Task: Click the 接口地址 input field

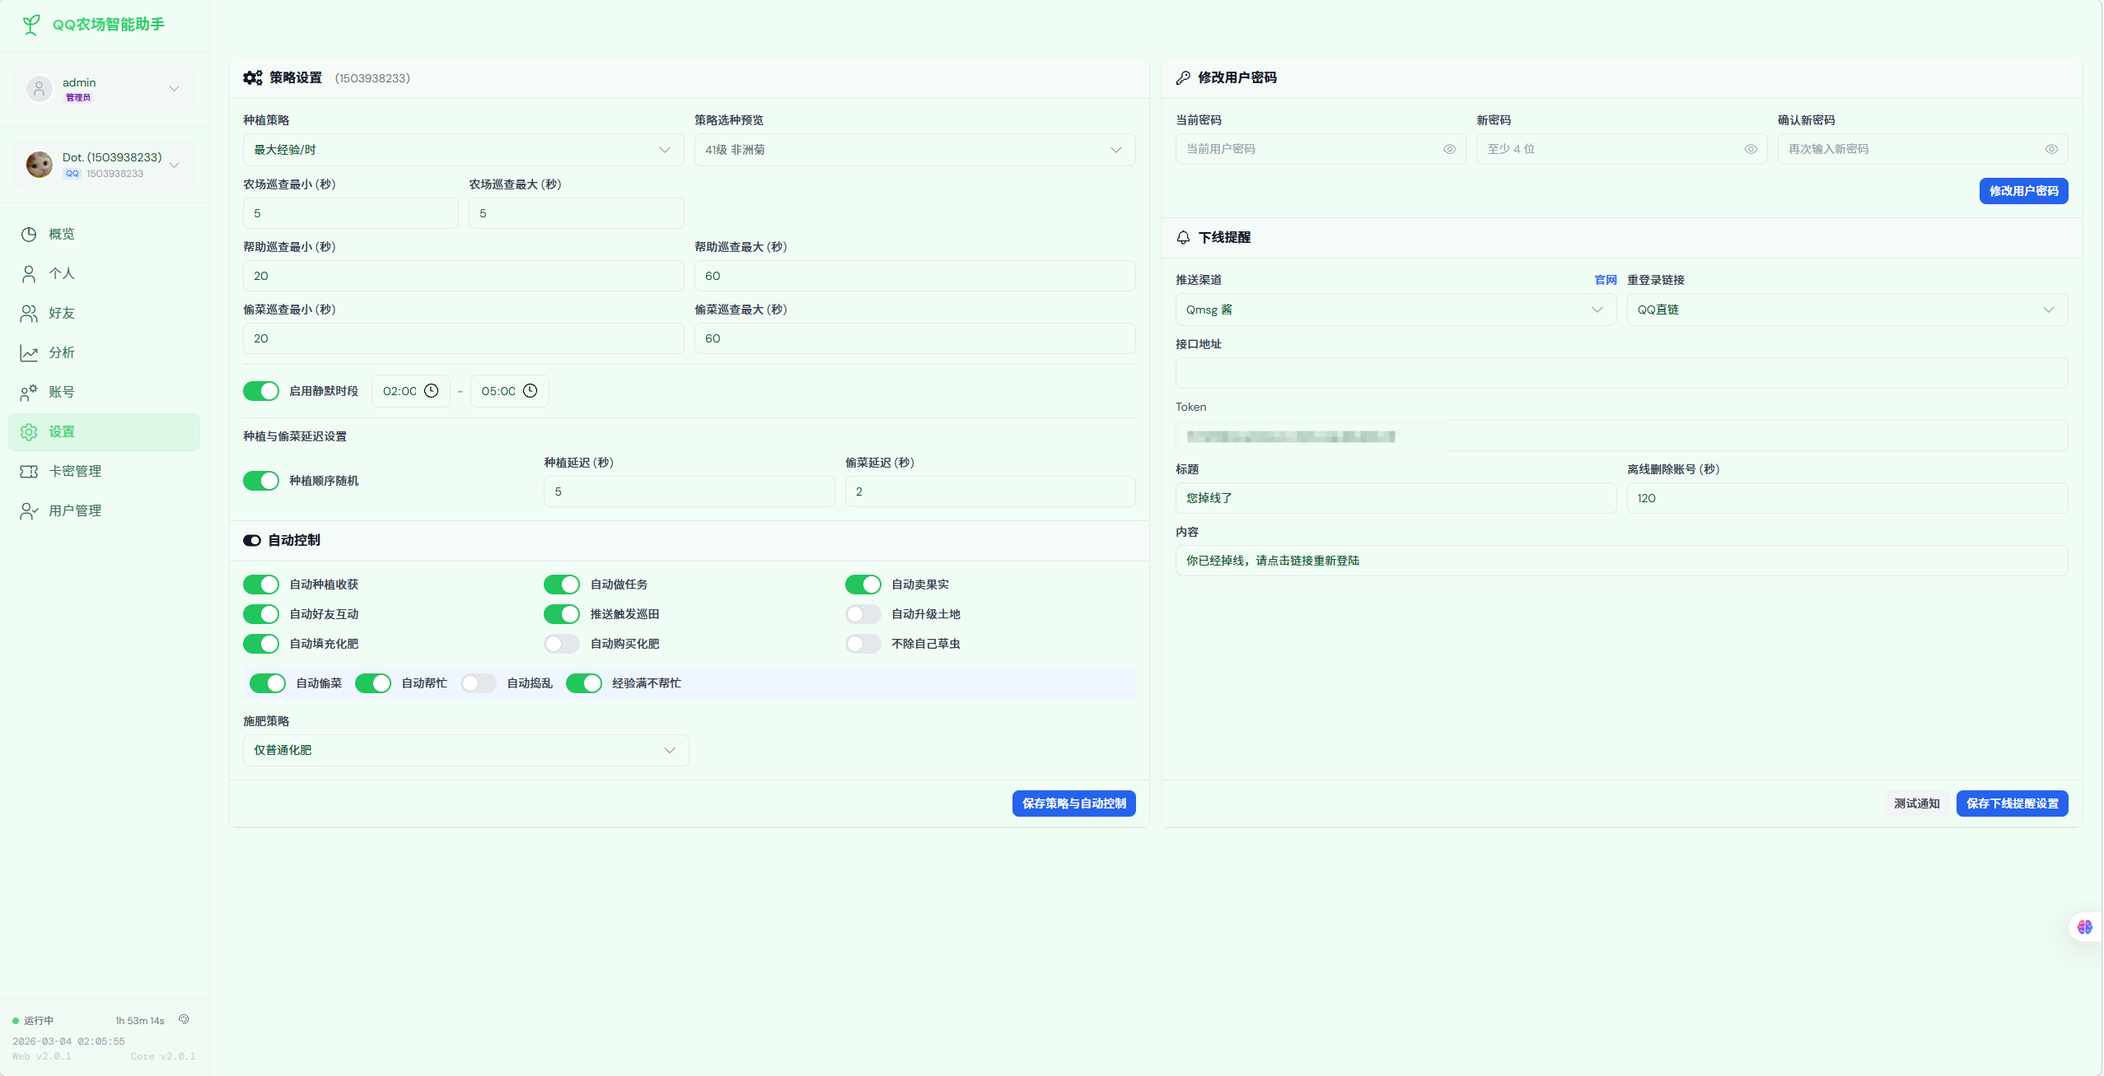Action: (1620, 373)
